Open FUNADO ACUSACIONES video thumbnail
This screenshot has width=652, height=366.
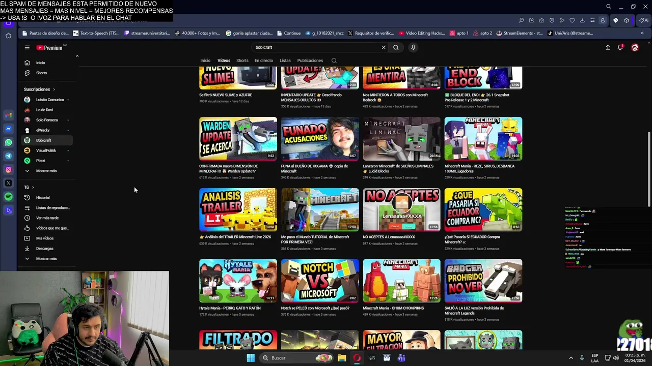(x=320, y=138)
